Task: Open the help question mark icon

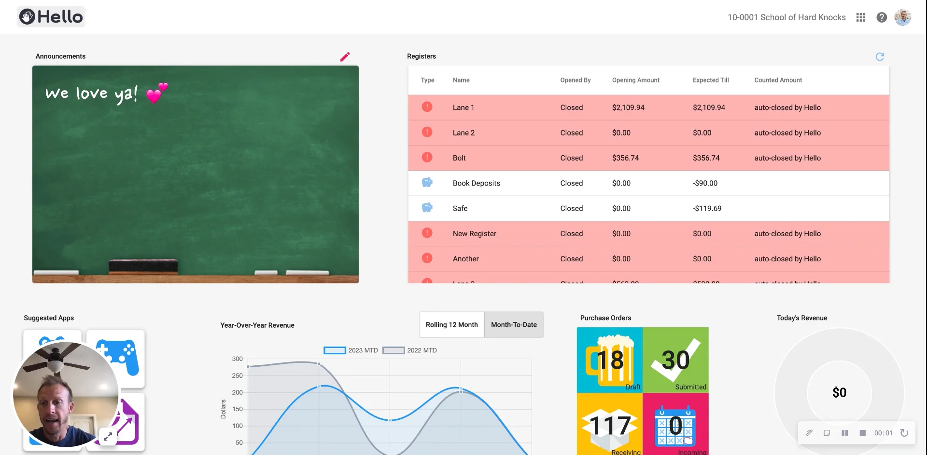Action: coord(882,17)
